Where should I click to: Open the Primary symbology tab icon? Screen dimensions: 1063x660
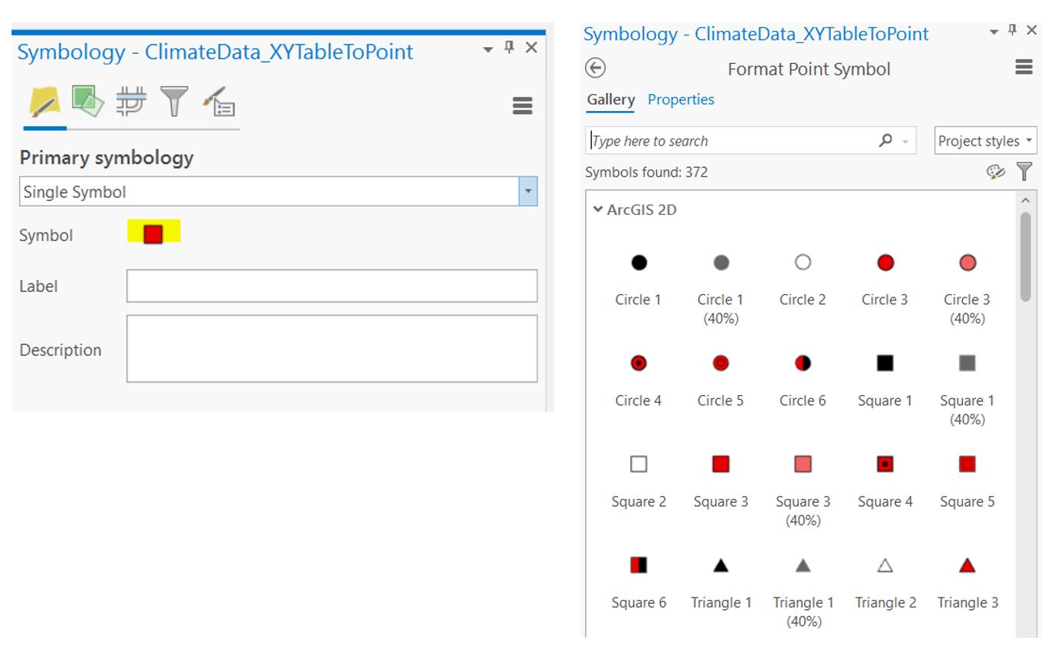point(45,102)
